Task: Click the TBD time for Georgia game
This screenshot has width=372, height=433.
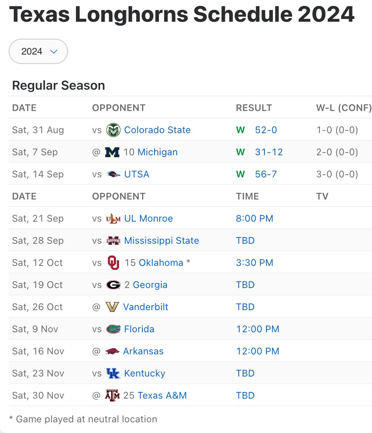Action: (x=245, y=285)
